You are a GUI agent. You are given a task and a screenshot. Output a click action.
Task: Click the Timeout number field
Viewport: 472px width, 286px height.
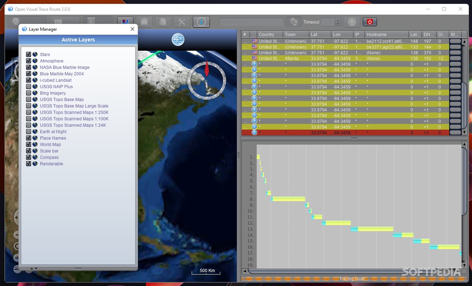(x=328, y=22)
